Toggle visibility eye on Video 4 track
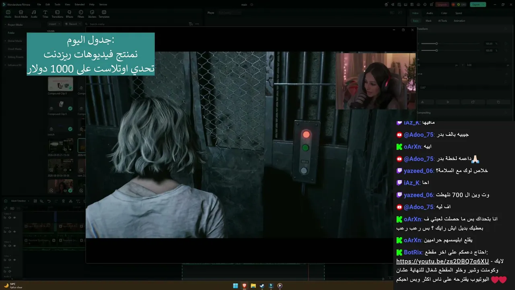This screenshot has height=290, width=515. click(14, 217)
